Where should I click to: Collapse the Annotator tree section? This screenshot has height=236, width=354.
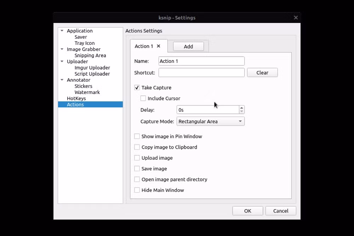62,80
